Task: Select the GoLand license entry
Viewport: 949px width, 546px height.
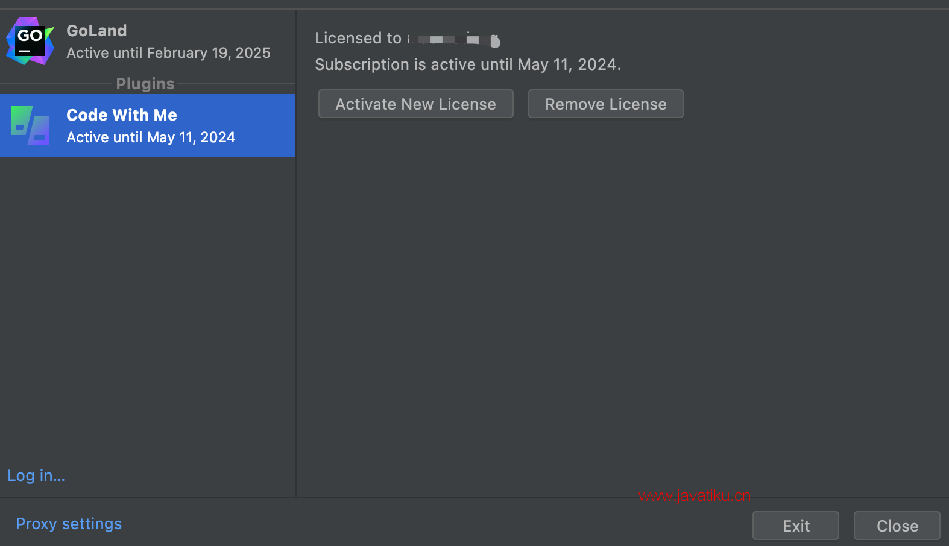Action: tap(148, 42)
